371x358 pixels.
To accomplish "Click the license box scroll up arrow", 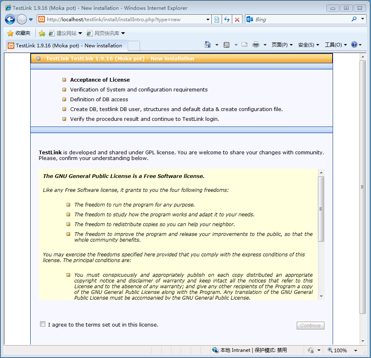I will pyautogui.click(x=321, y=173).
